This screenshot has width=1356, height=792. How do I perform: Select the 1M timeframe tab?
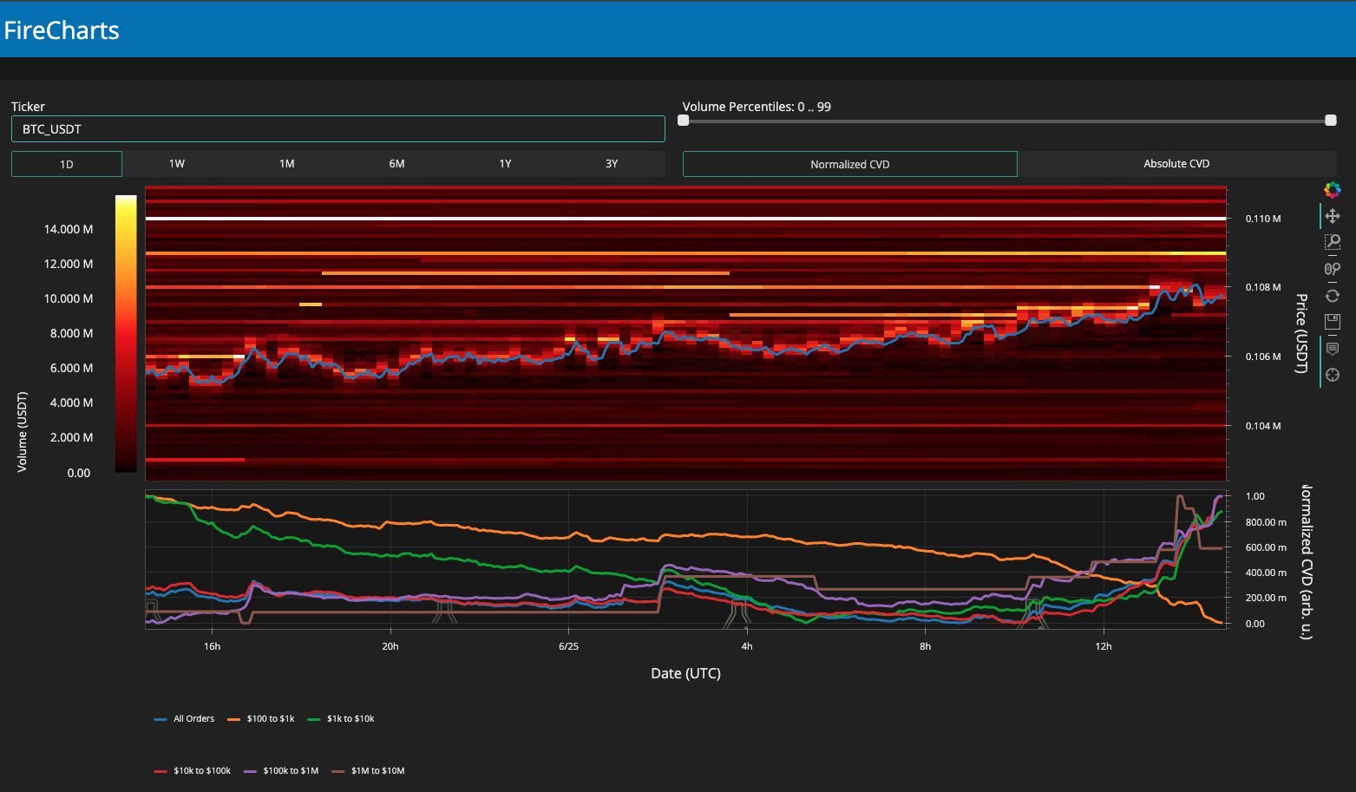coord(286,164)
